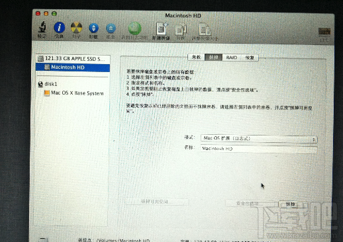Switch to the 急救 (First Aid) tab

click(x=196, y=58)
